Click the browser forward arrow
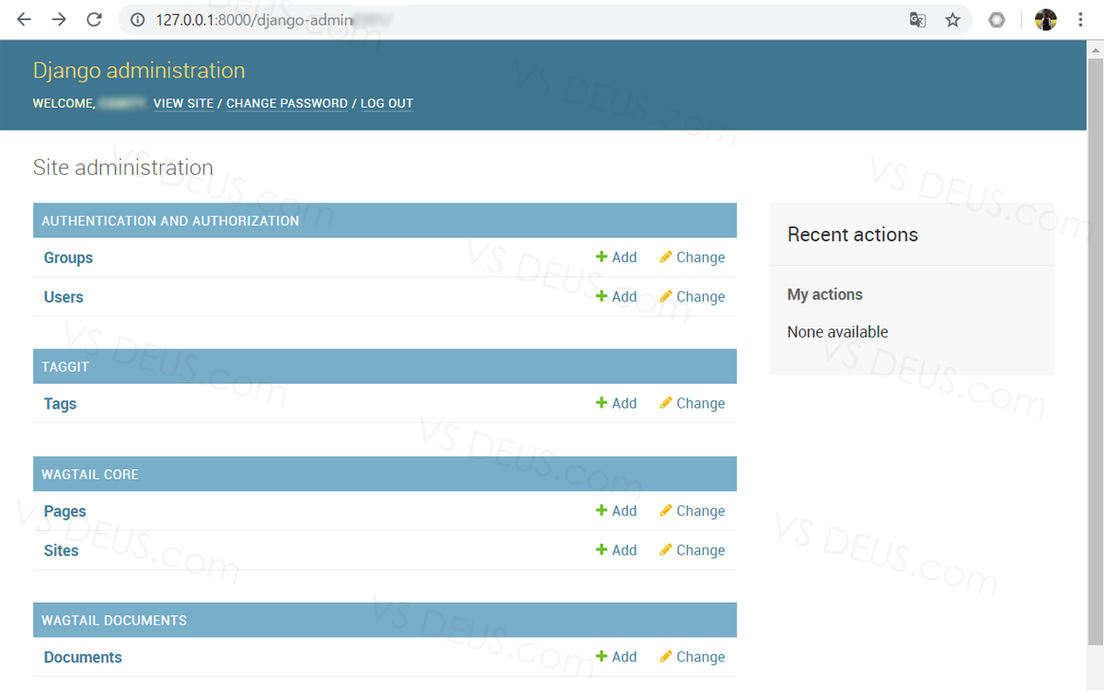The height and width of the screenshot is (690, 1104). 59,19
